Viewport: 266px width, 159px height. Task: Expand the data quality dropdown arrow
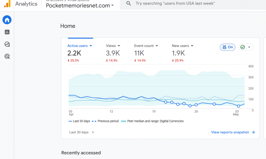coord(249,47)
